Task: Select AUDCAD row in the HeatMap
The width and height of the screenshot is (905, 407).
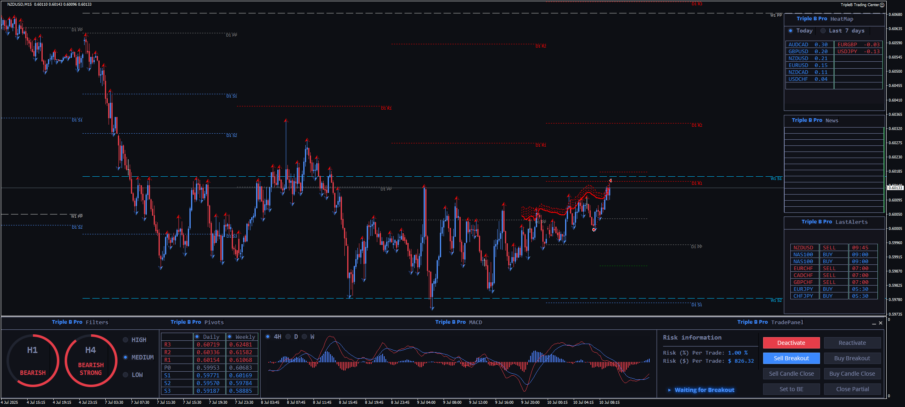Action: click(x=808, y=45)
